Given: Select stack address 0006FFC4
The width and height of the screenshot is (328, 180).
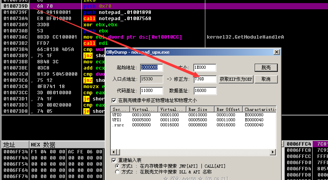Looking at the screenshot, I should [x=299, y=144].
